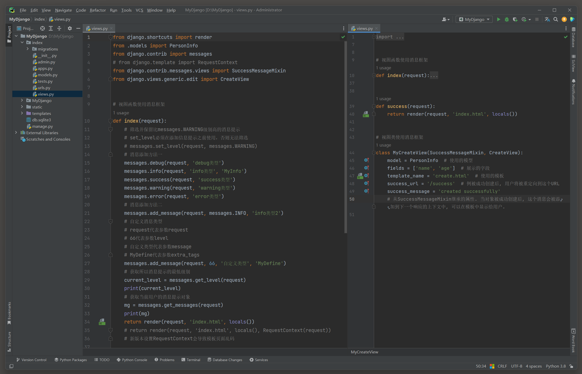Click the Stop process icon

537,19
